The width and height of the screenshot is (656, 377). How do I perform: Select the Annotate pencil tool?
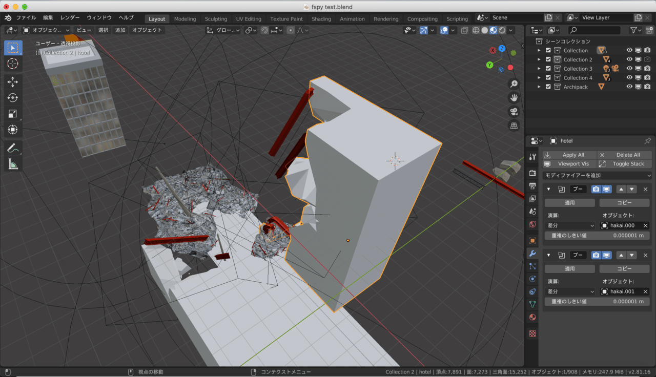click(13, 148)
